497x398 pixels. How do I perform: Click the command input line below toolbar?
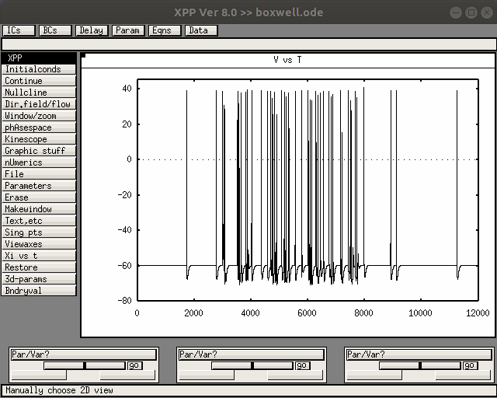tap(248, 44)
